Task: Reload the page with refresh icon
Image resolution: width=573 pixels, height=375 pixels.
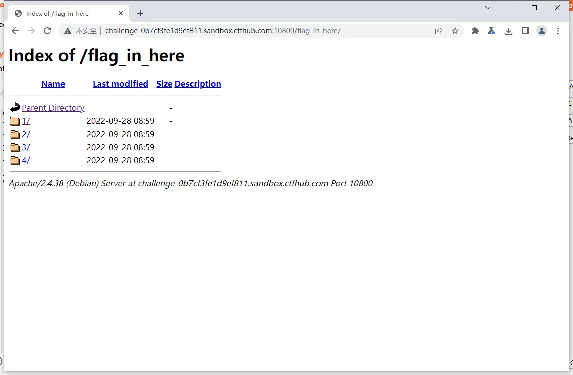Action: [47, 31]
